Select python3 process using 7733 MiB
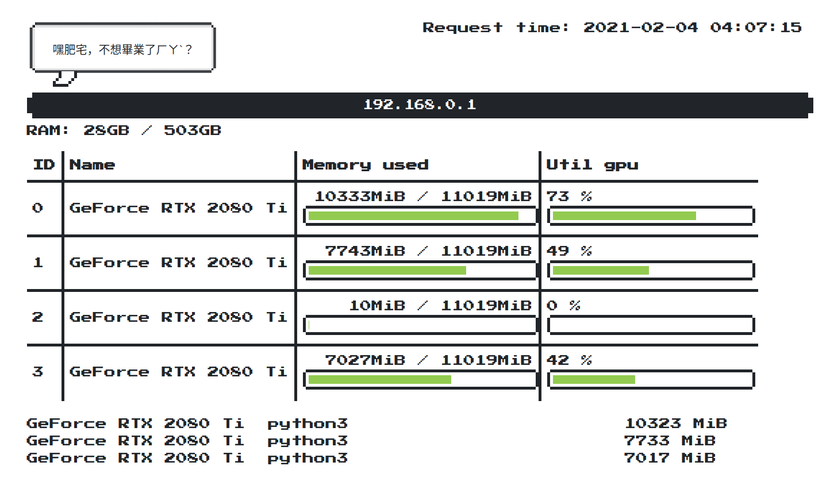 click(x=308, y=441)
